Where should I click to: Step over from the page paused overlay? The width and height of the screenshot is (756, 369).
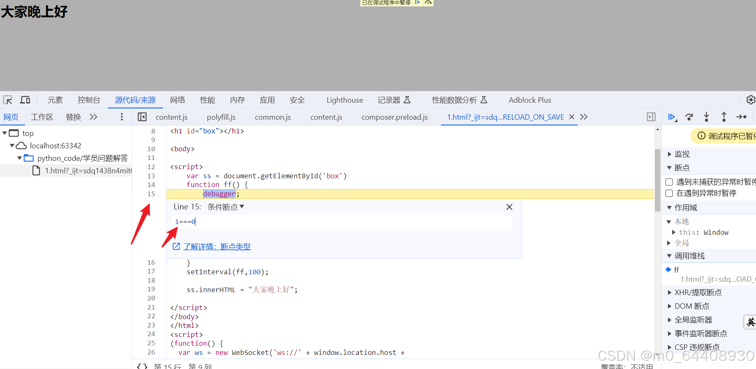click(x=428, y=2)
